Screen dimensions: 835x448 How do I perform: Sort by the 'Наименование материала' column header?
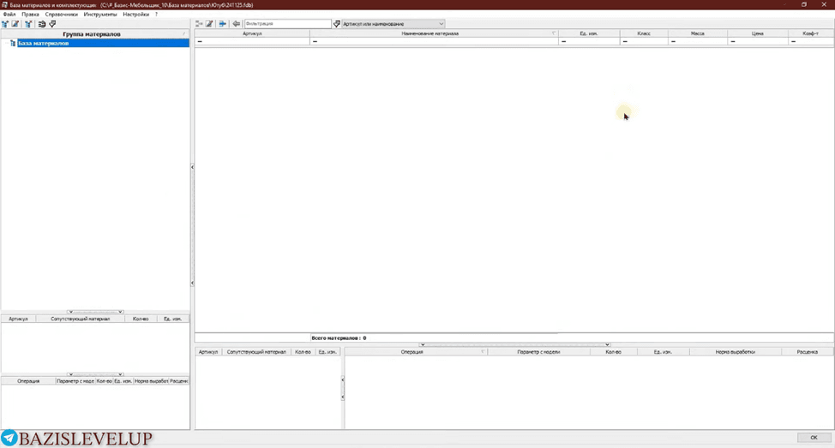coord(430,33)
